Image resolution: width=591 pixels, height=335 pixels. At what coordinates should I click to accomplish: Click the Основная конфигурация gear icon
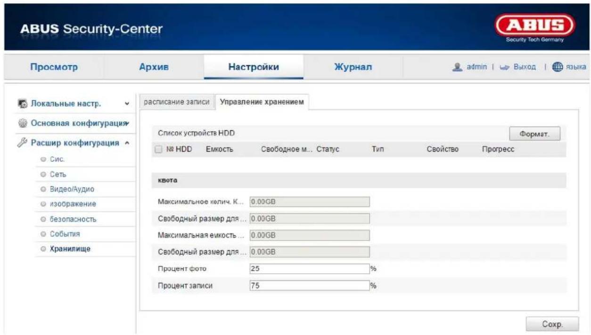[23, 123]
